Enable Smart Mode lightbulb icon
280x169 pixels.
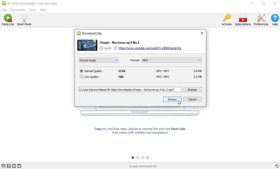[x=24, y=18]
